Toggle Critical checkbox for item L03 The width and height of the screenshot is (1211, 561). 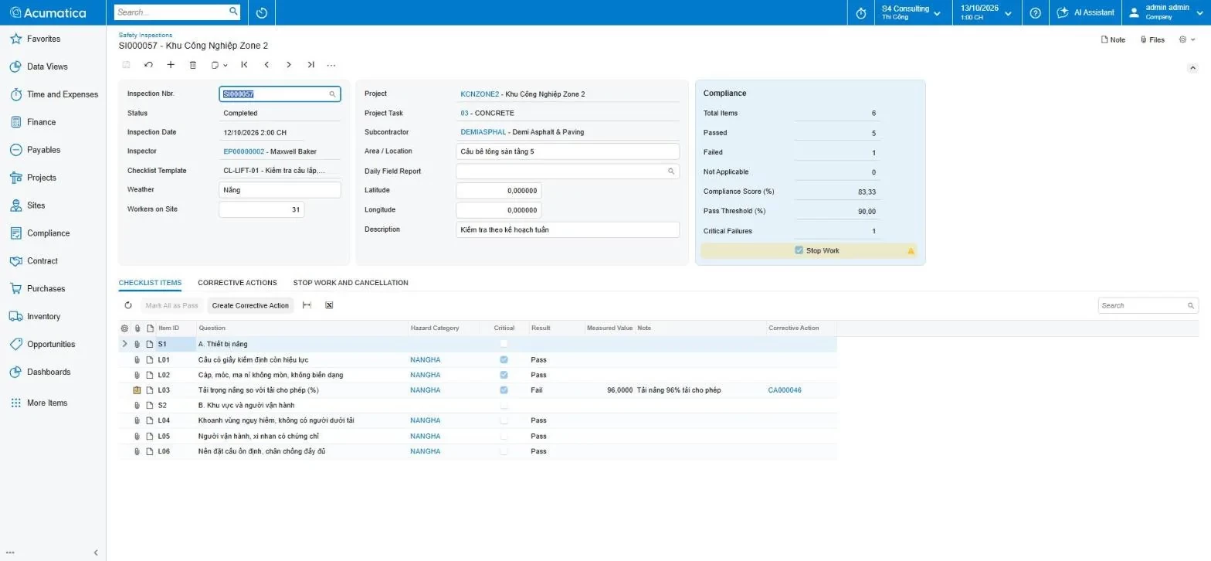pos(504,390)
